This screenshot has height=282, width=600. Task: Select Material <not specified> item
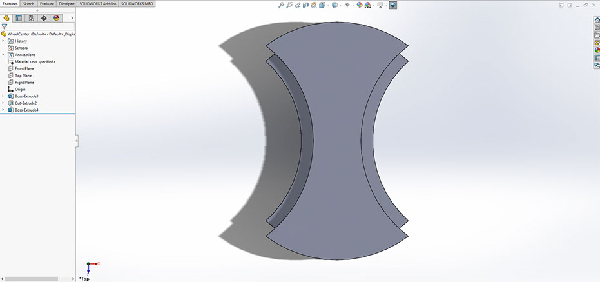[35, 61]
